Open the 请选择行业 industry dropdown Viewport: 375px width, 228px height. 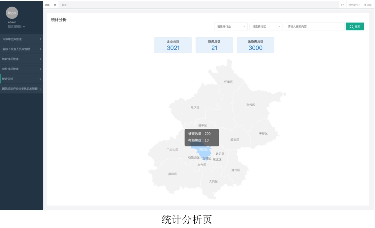coord(231,26)
